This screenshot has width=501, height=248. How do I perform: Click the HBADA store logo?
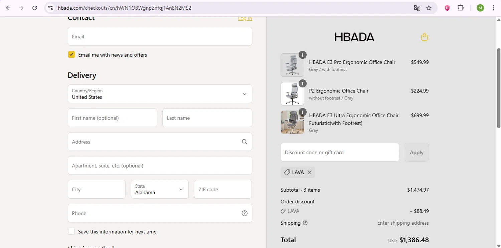354,37
